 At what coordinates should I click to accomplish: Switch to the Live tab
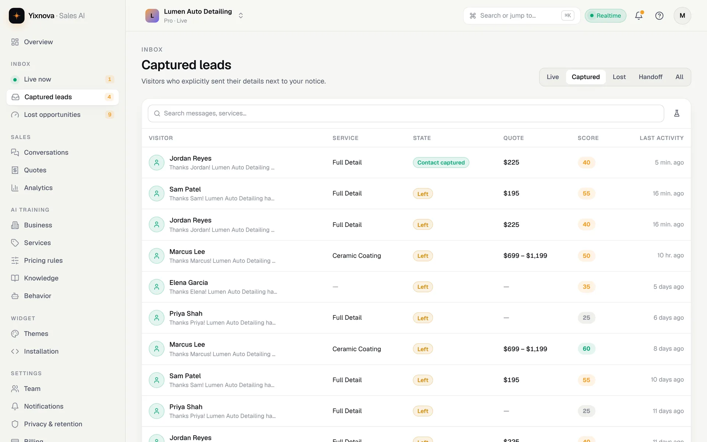[x=552, y=77]
